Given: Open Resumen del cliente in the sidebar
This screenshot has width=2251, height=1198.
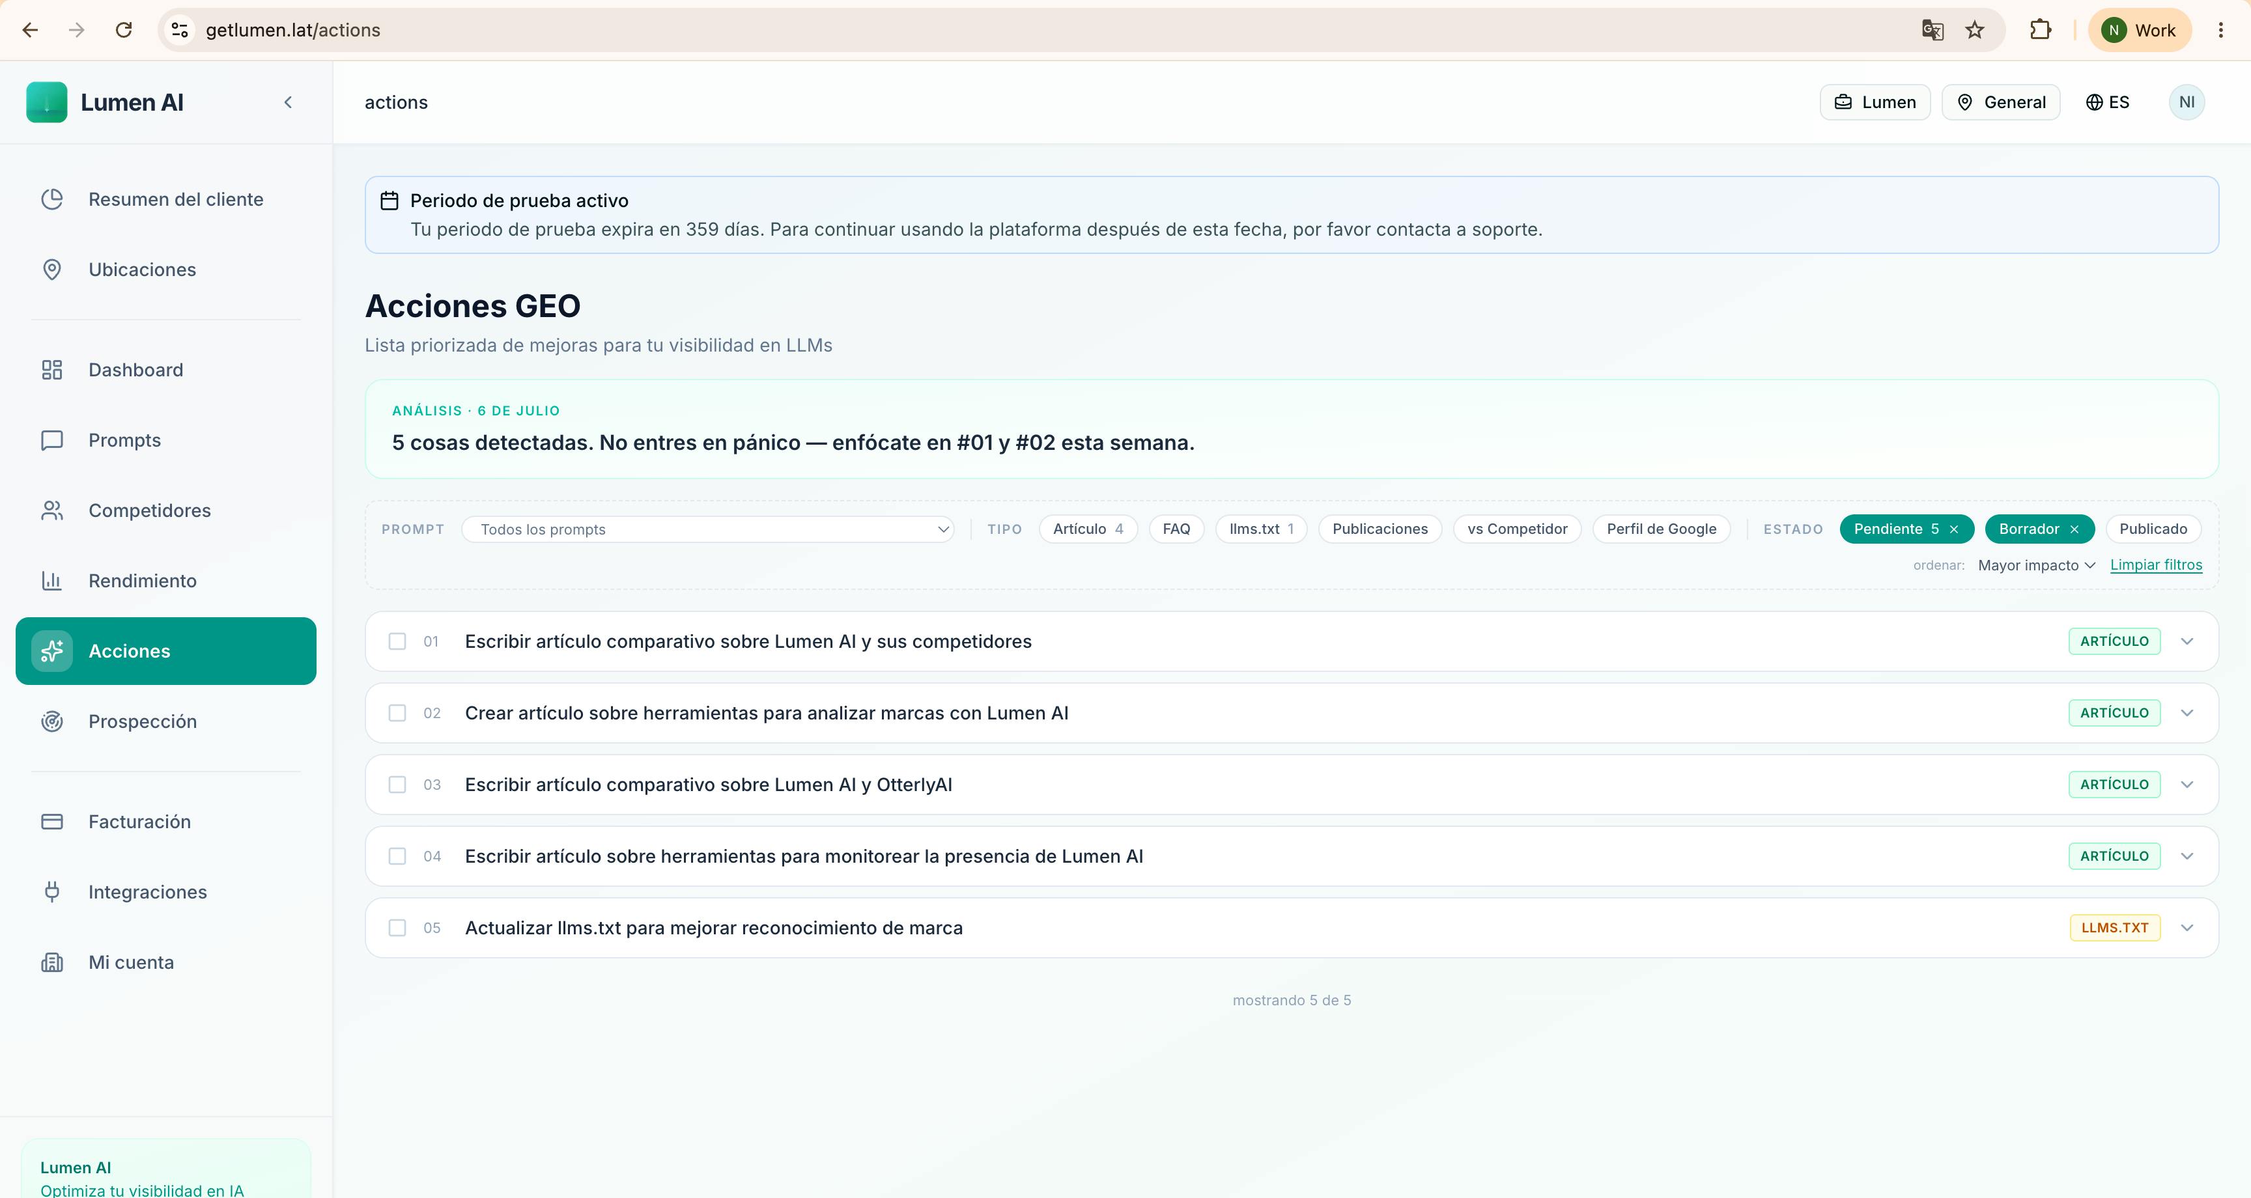Looking at the screenshot, I should pyautogui.click(x=166, y=199).
